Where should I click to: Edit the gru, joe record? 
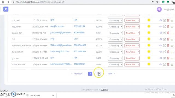pyautogui.click(x=164, y=58)
